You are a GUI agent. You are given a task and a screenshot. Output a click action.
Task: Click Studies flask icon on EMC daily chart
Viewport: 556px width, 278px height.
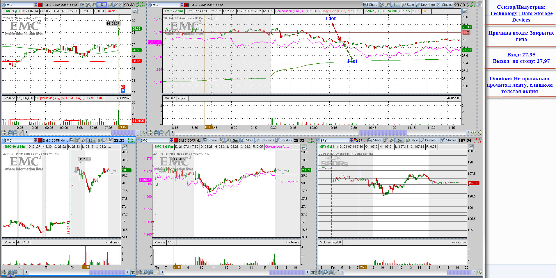click(x=120, y=5)
